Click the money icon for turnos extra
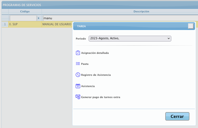The width and height of the screenshot is (198, 128). (78, 97)
